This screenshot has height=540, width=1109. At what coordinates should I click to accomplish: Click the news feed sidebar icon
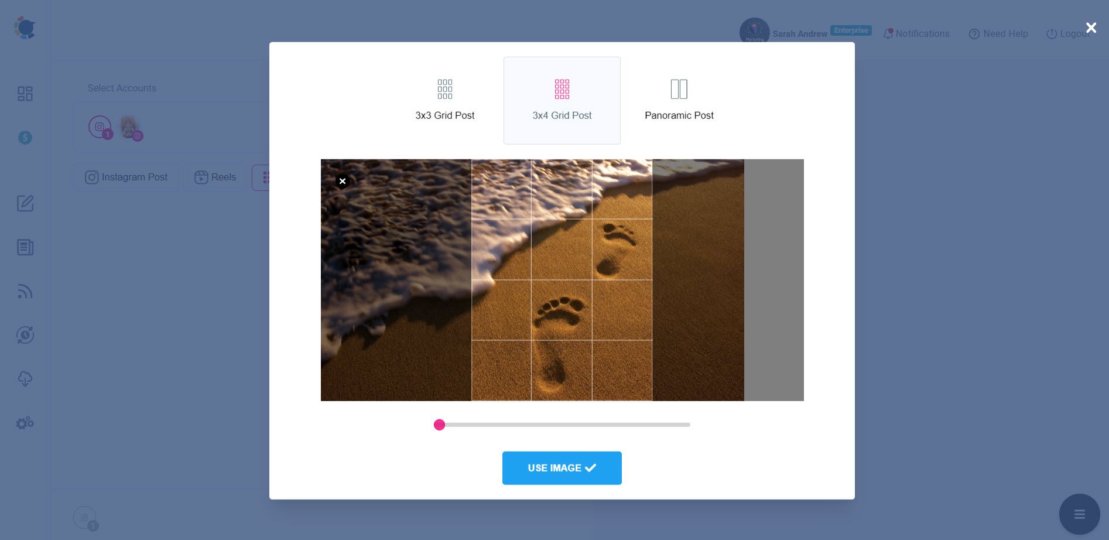click(25, 247)
